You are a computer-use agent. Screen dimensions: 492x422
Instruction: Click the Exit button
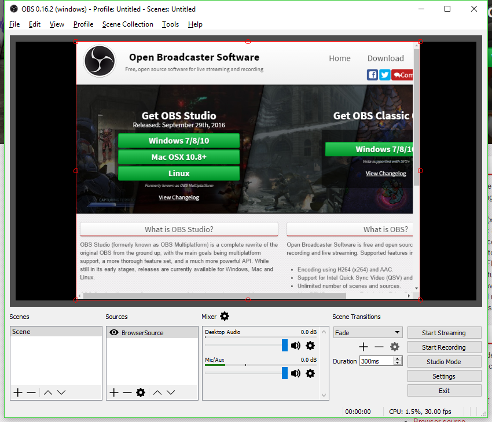click(444, 390)
